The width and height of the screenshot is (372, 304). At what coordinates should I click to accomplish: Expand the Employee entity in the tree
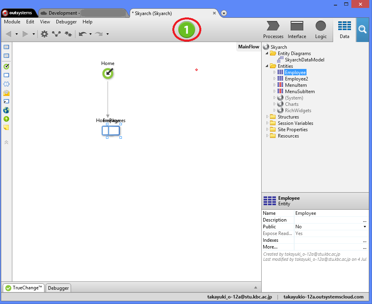click(274, 72)
